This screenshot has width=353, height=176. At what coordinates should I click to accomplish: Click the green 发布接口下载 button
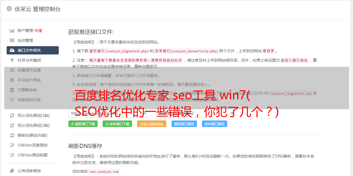(x=117, y=124)
